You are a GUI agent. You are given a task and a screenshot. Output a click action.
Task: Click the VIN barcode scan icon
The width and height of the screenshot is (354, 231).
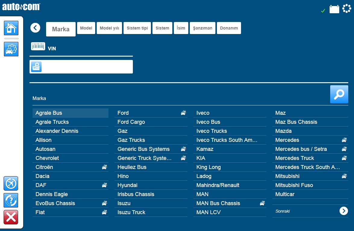pyautogui.click(x=38, y=46)
